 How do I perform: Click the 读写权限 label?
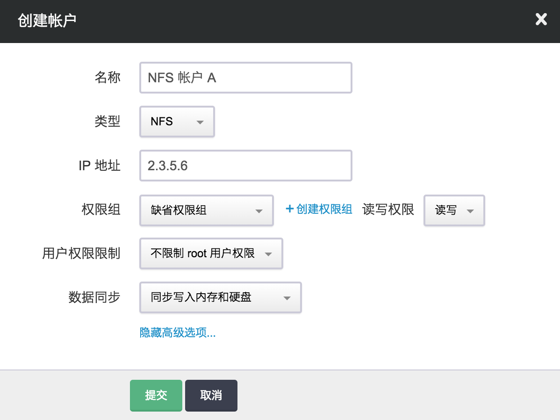388,210
